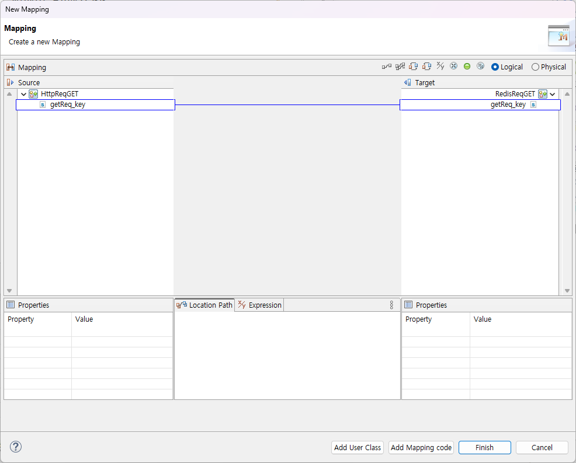Click the gear-like circular toolbar icon
Viewport: 576px width, 463px height.
480,67
